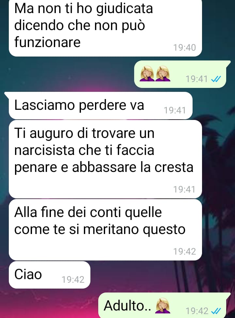Tap the 'Adulto..' sent message bubble
The height and width of the screenshot is (318, 235).
tap(164, 306)
